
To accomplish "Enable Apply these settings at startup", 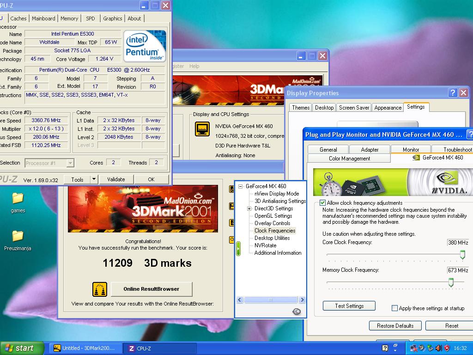I will [x=394, y=308].
